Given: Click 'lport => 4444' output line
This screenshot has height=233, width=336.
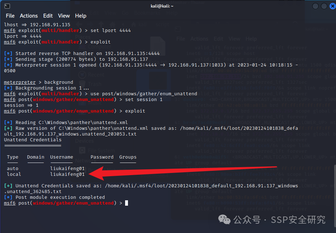Looking at the screenshot, I should click(x=22, y=36).
